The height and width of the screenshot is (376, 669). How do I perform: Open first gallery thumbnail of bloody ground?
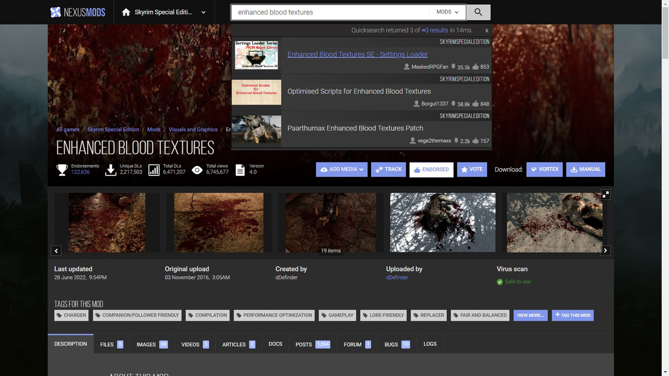click(x=107, y=223)
